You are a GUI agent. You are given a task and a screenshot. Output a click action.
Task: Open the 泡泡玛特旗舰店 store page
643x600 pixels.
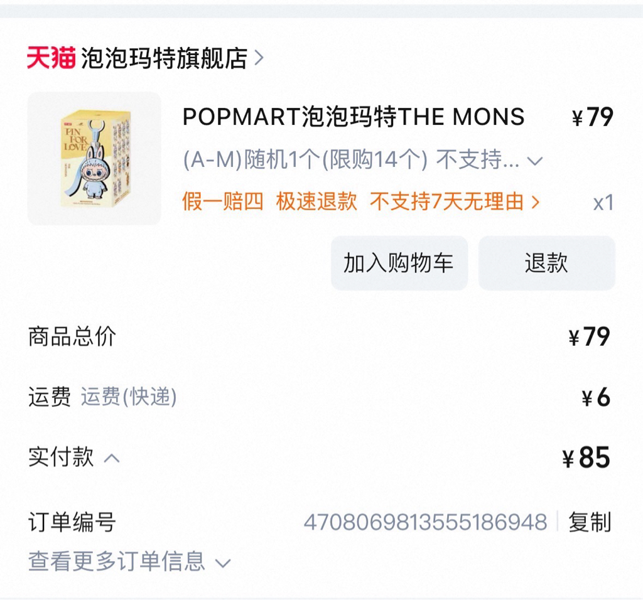164,58
